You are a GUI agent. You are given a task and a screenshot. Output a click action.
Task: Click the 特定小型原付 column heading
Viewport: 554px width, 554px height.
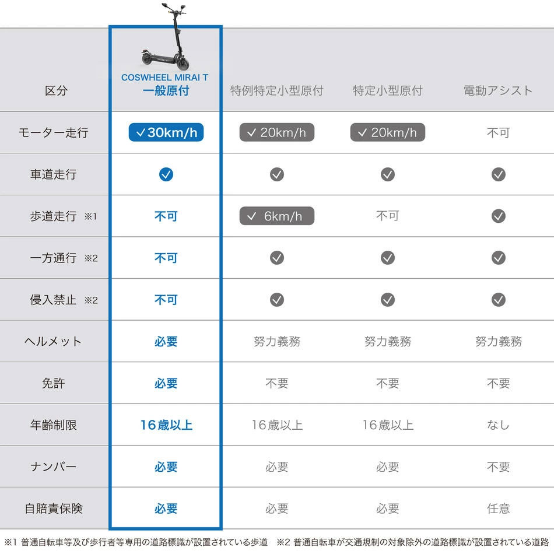tap(388, 91)
